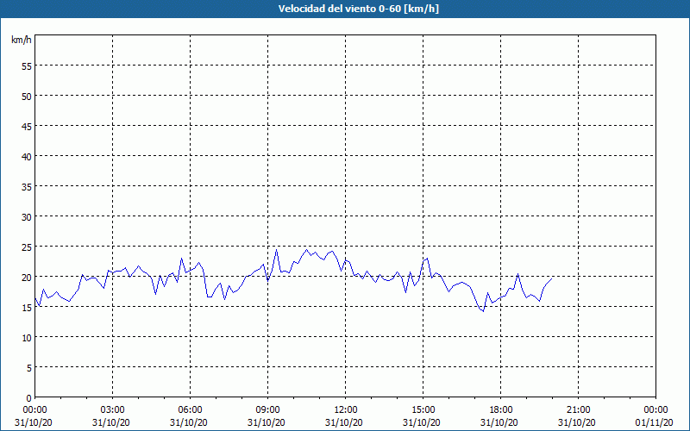Click the 09:00 time axis label
Image resolution: width=690 pixels, height=431 pixels.
(x=267, y=410)
